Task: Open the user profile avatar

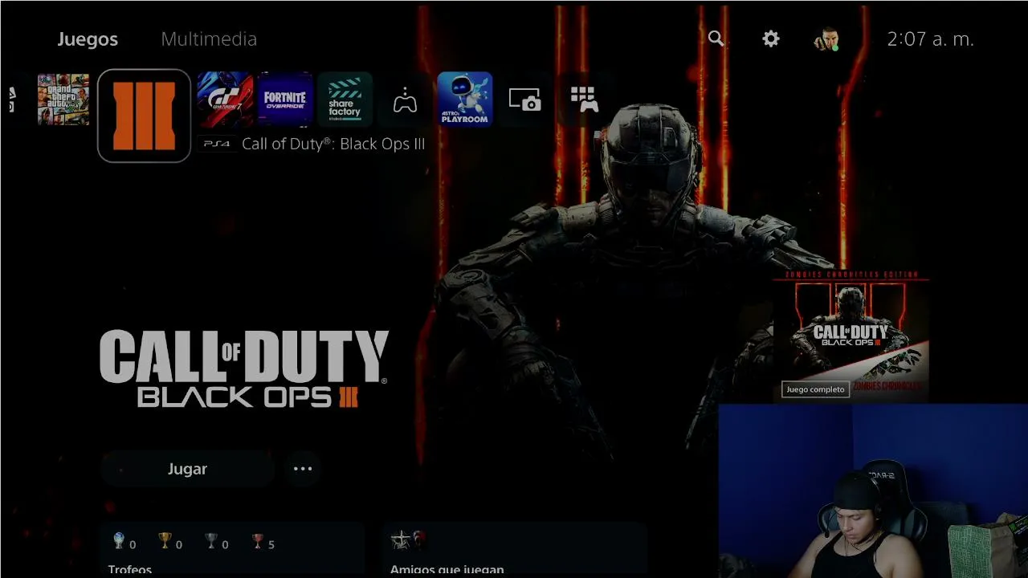Action: pos(826,39)
